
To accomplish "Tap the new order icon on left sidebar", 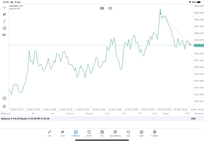I will point(4,106).
